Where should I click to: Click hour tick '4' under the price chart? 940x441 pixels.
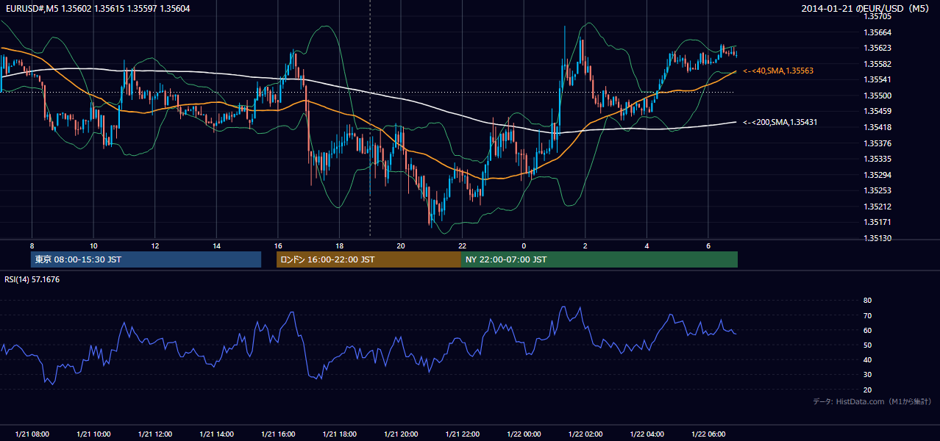647,245
